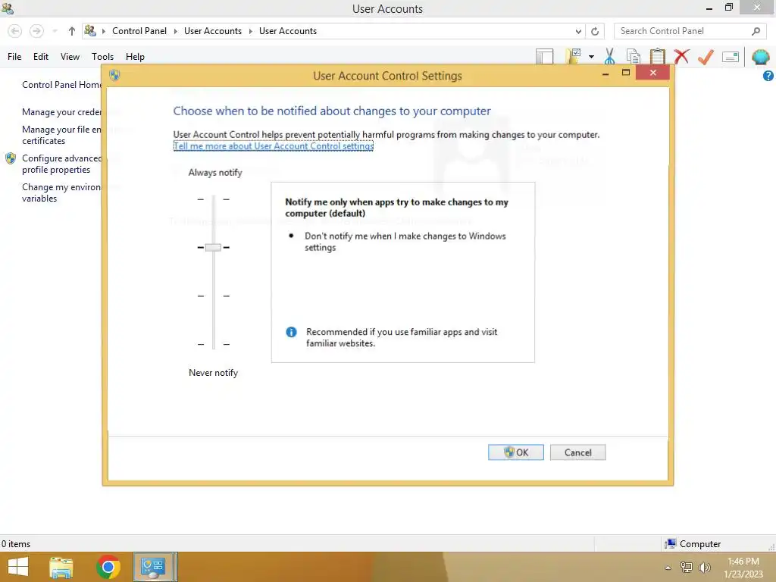Image resolution: width=776 pixels, height=582 pixels.
Task: Click the Always notify top slider tick
Action: tap(213, 199)
